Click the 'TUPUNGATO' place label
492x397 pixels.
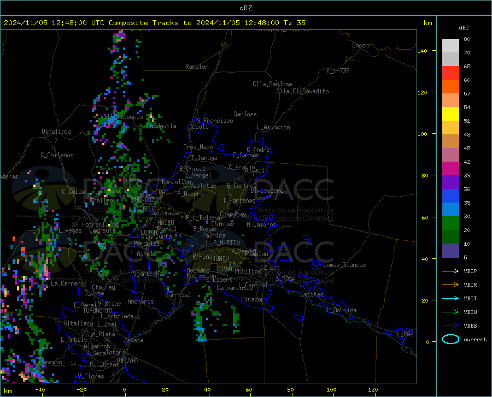click(98, 311)
